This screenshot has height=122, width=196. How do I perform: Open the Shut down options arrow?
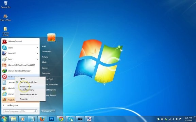click(53, 111)
